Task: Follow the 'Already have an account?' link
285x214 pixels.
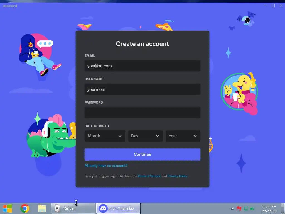Action: (x=106, y=166)
